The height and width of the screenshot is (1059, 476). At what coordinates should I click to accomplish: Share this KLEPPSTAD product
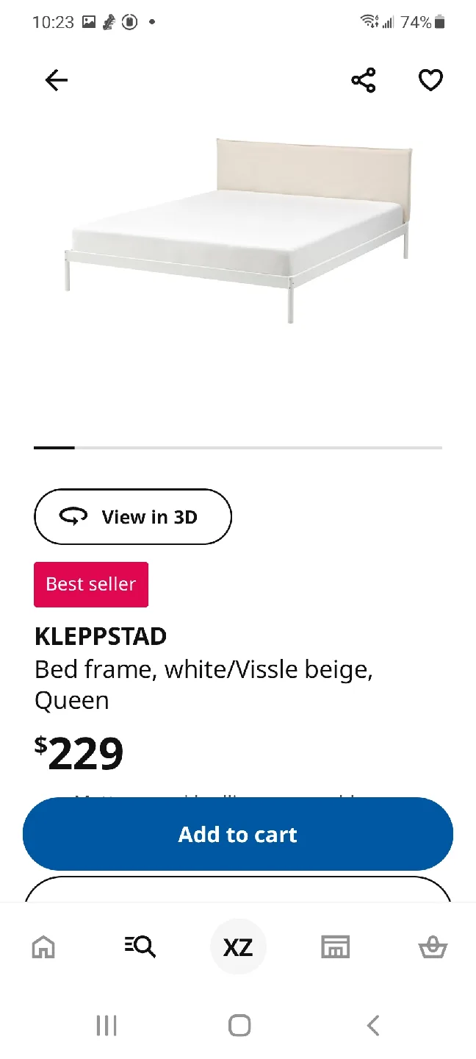364,80
